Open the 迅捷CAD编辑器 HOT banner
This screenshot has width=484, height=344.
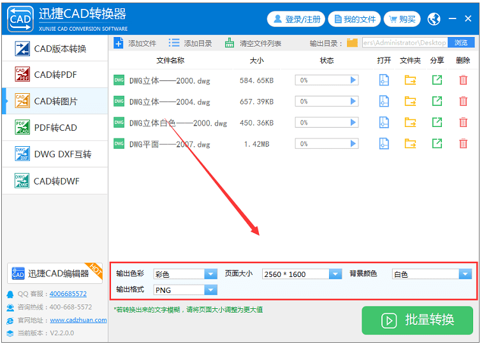click(x=55, y=273)
